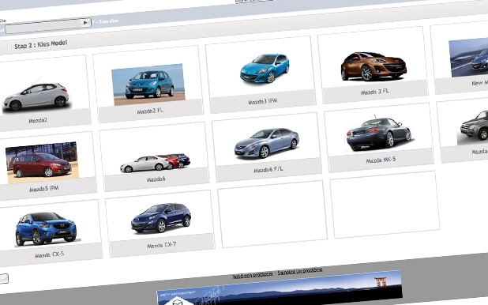Select the dark blue Mazda CX-7 image
488x305 pixels.
tap(161, 218)
